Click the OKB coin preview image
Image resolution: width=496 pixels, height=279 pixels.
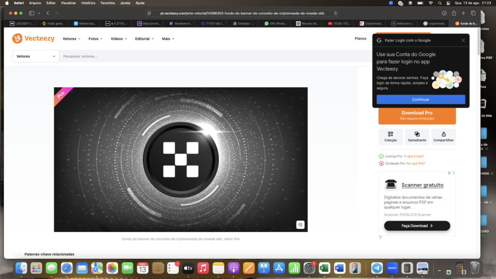181,159
